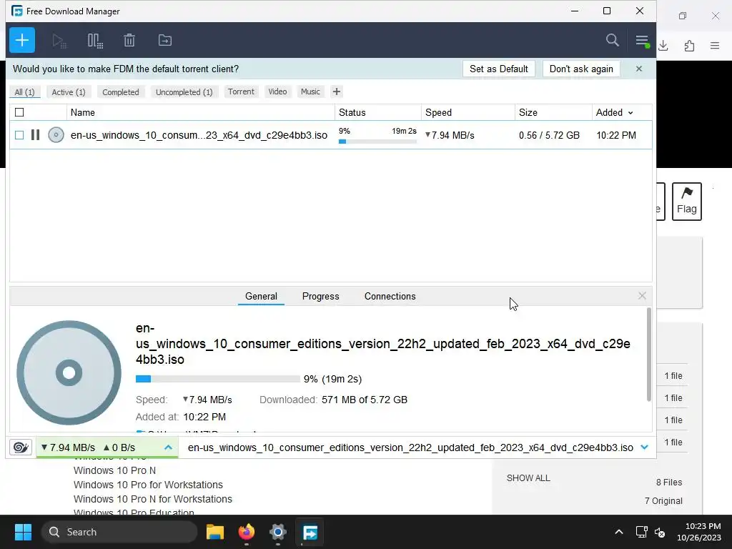
Task: Click the browser extensions puzzle icon
Action: [x=689, y=46]
